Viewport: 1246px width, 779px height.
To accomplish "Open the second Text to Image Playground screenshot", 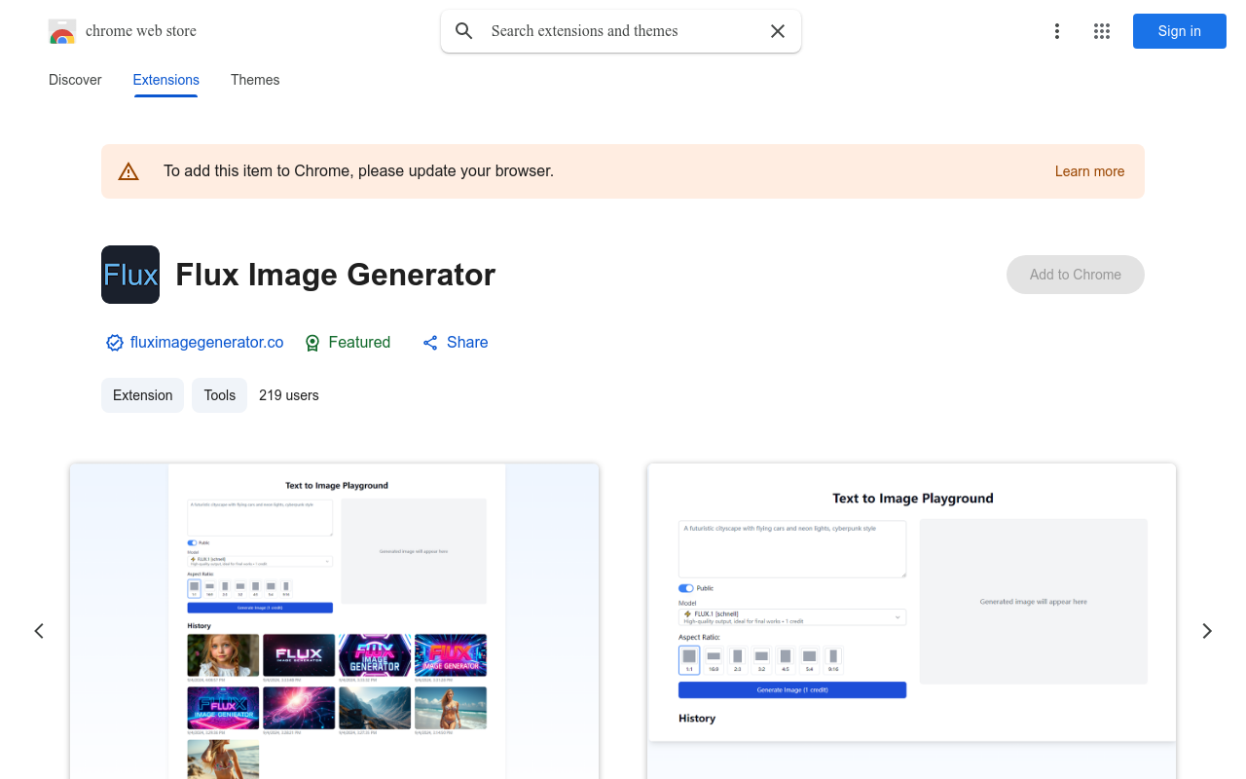I will [912, 621].
